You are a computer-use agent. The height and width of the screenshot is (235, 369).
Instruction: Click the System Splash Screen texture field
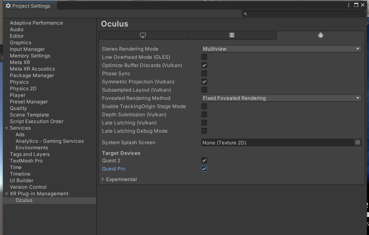pyautogui.click(x=278, y=143)
